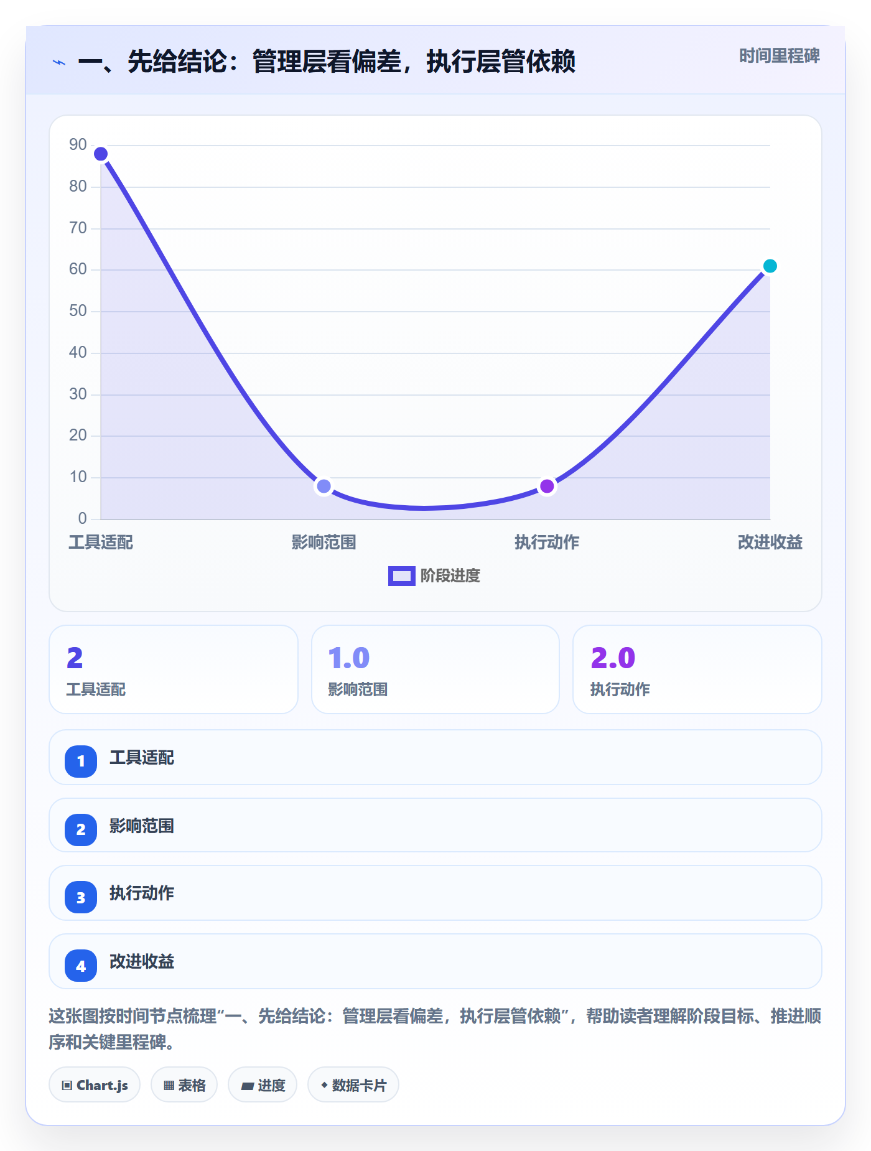Click the number 1 badge beside 工具适配
This screenshot has width=871, height=1151.
click(81, 761)
